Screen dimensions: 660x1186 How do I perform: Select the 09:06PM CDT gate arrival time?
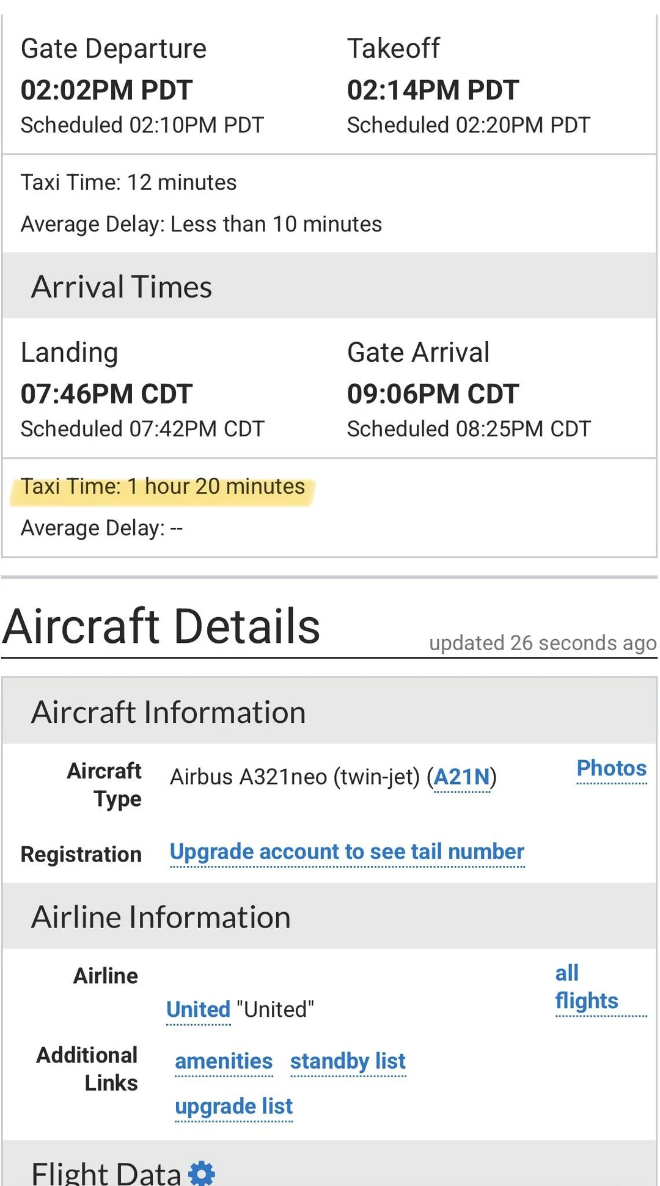[433, 394]
